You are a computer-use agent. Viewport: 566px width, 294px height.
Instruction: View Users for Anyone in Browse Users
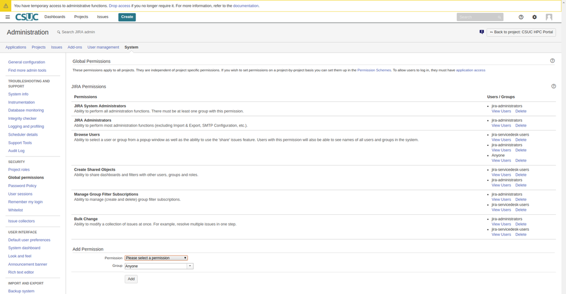pos(501,161)
